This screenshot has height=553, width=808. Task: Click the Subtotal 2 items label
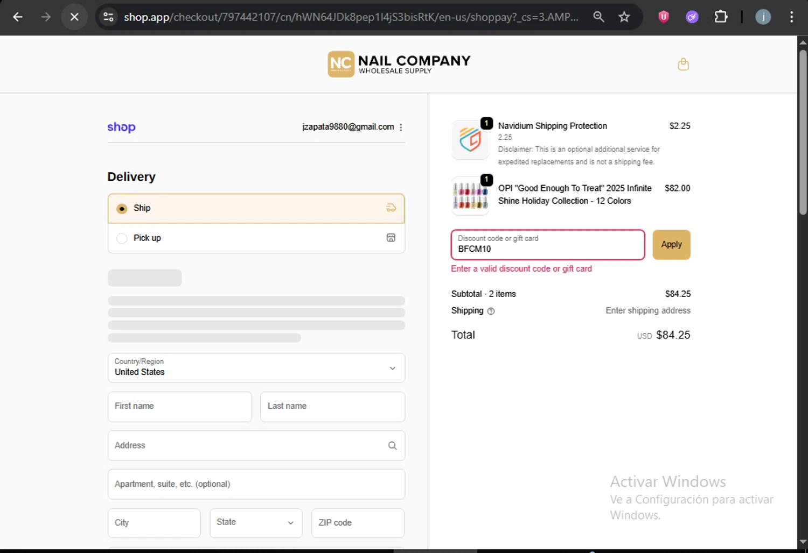tap(483, 294)
